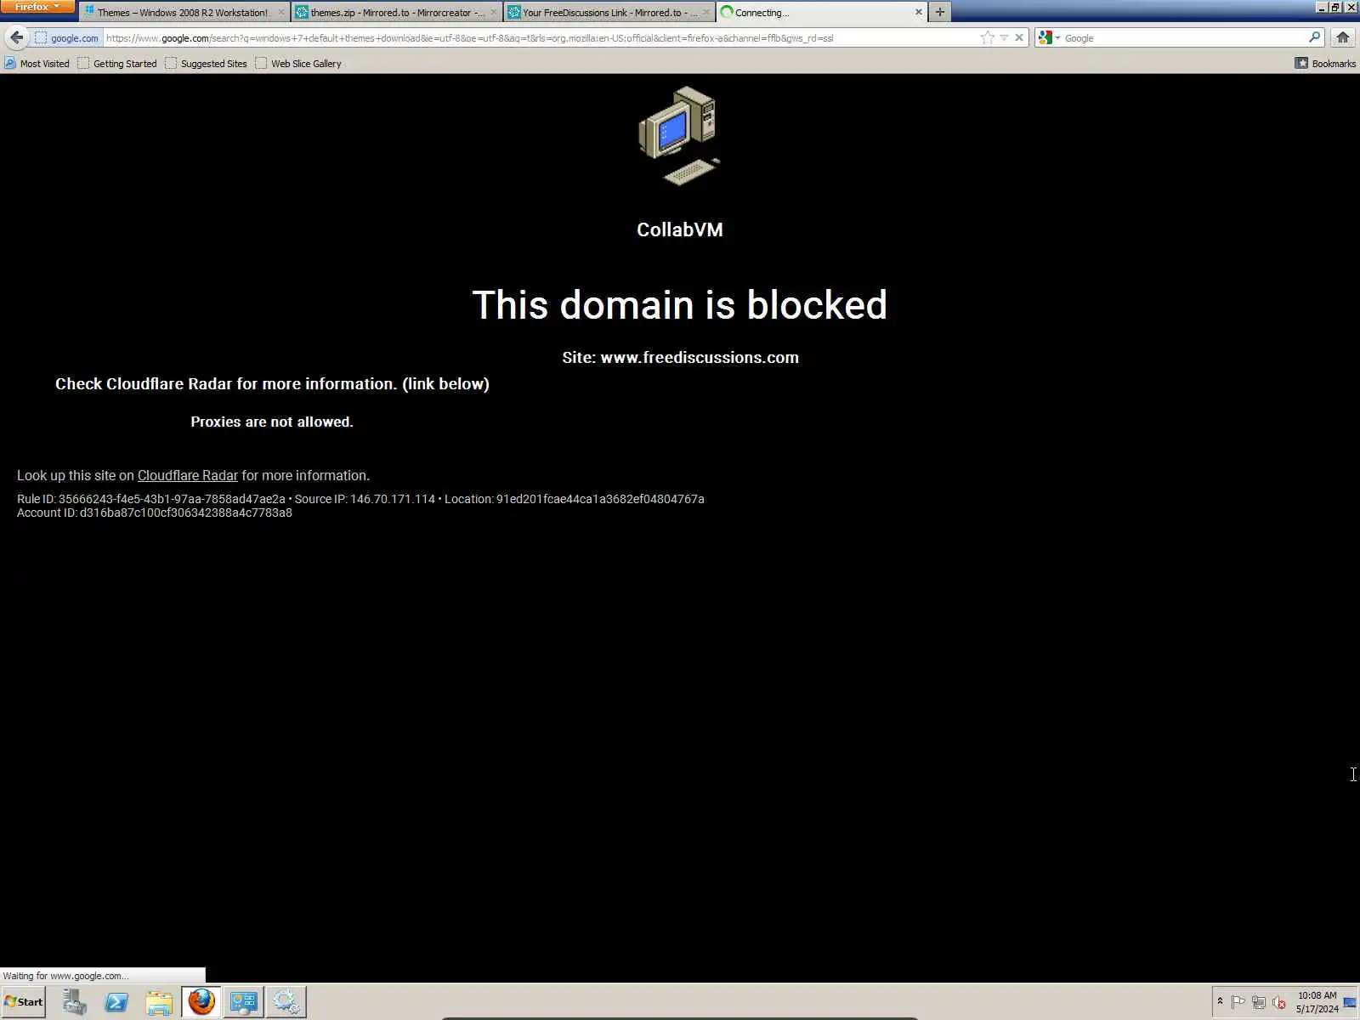
Task: Close the Themes Windows 2008 R2 tab
Action: click(x=281, y=13)
